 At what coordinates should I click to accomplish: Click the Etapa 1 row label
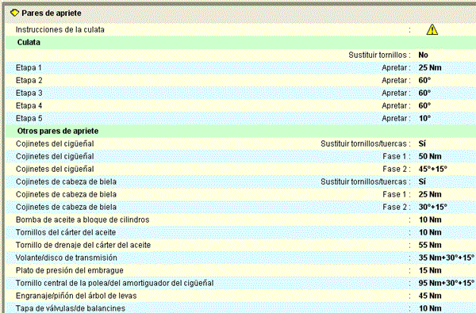29,67
